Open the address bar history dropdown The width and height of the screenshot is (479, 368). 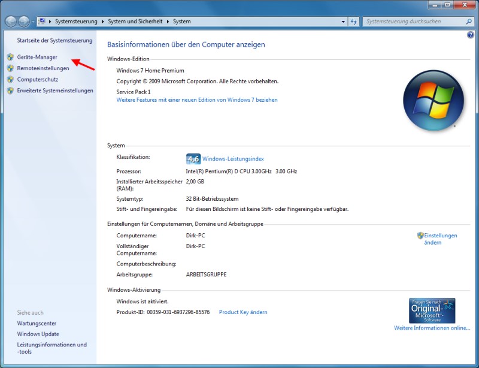tap(343, 22)
